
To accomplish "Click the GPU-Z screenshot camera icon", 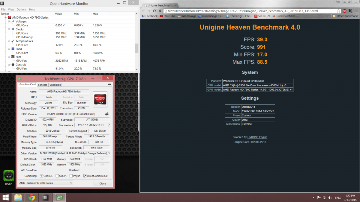I will (109, 84).
